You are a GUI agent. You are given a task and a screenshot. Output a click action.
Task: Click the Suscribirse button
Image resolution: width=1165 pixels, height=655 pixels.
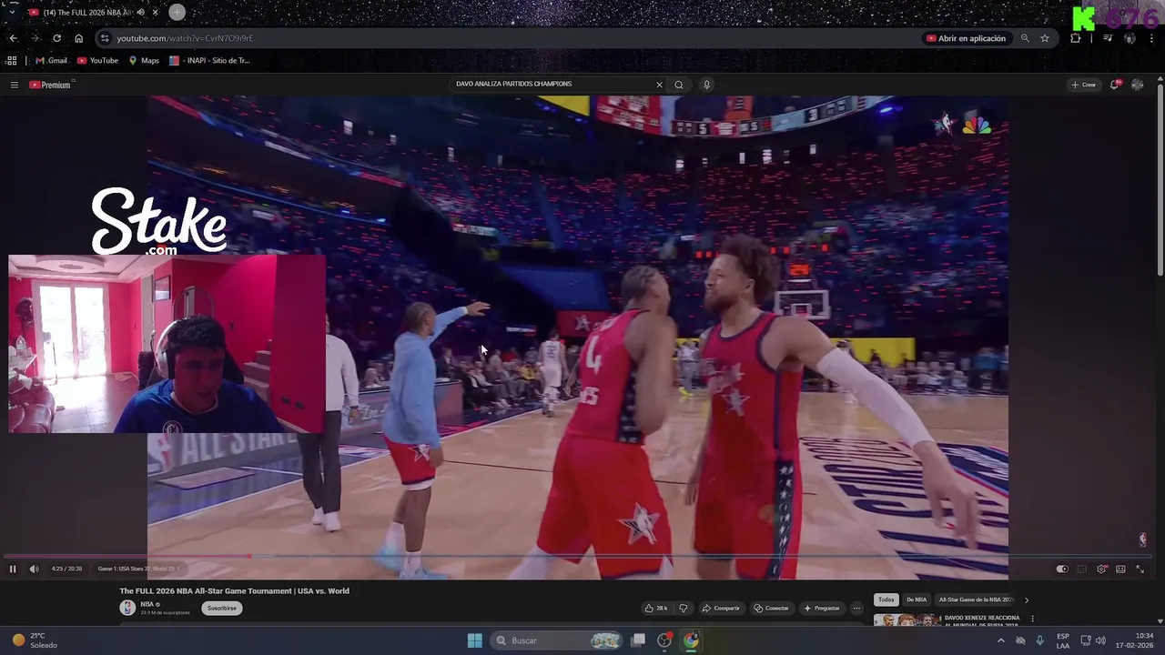222,608
